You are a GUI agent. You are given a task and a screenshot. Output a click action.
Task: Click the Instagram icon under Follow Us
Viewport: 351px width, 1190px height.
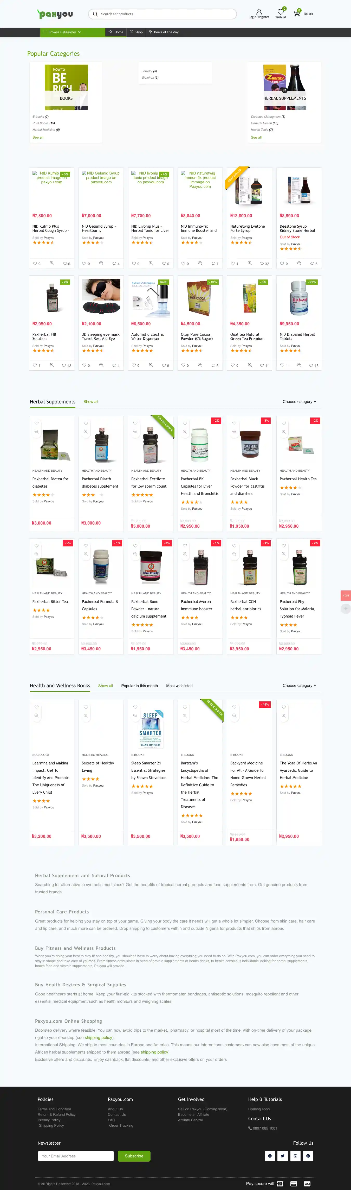coord(295,1156)
